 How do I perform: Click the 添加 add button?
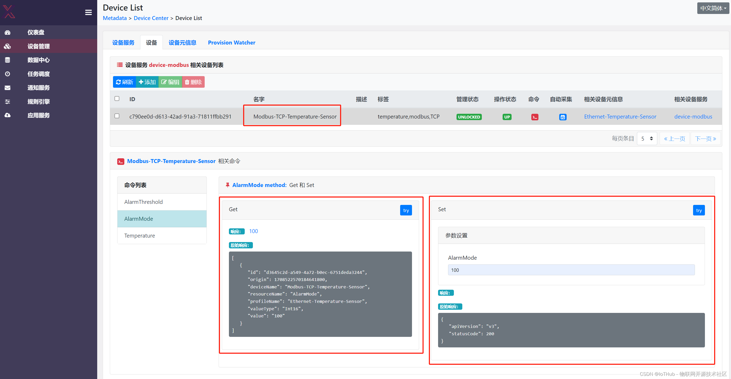147,82
